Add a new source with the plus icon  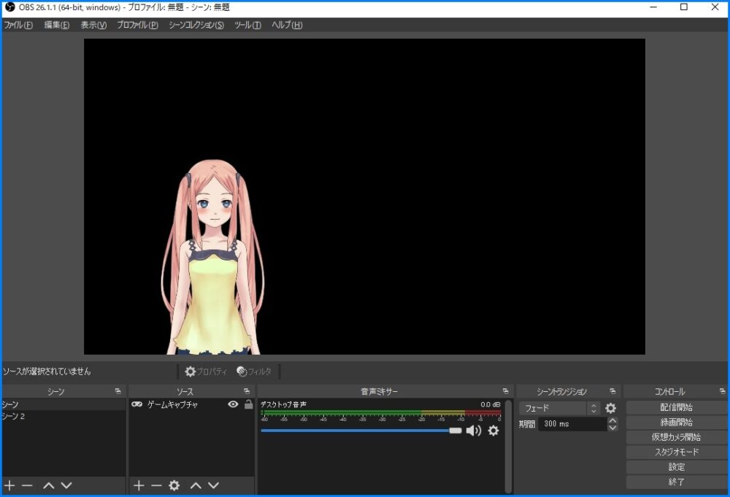(137, 485)
